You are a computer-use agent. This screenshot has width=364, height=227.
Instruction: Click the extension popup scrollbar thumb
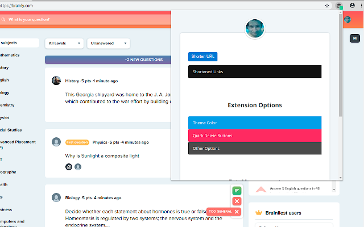(x=340, y=66)
